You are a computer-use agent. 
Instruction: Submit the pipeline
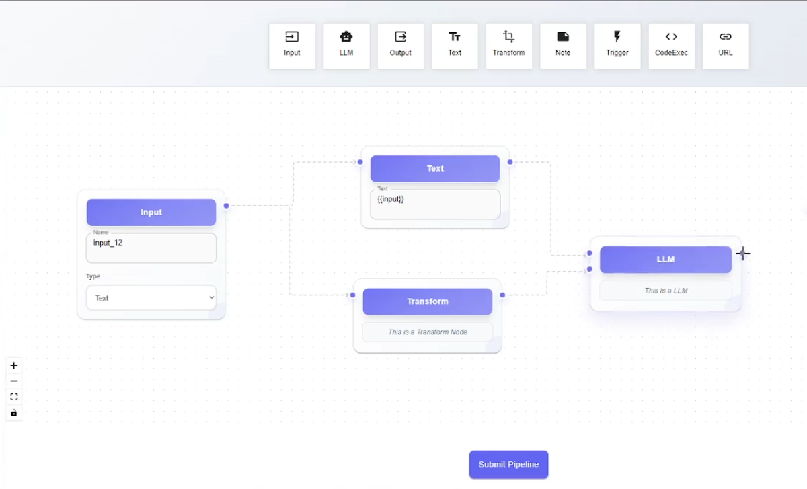[x=508, y=465]
